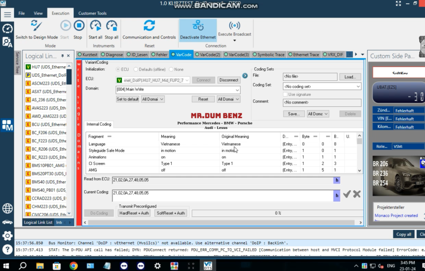Viewport: 425px width, 271px height.
Task: Click Communication and Controls reset icon
Action: [149, 26]
